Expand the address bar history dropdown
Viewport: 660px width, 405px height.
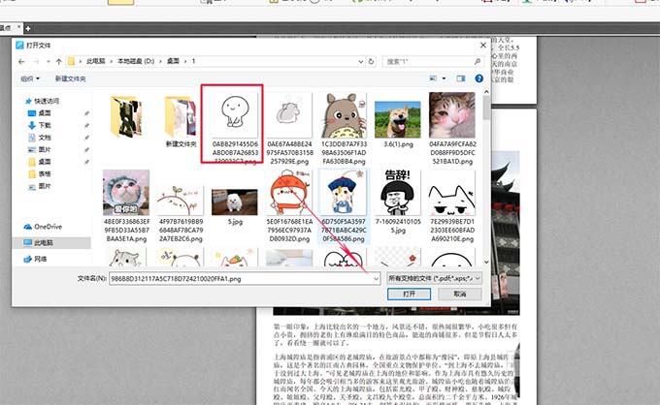coord(361,61)
